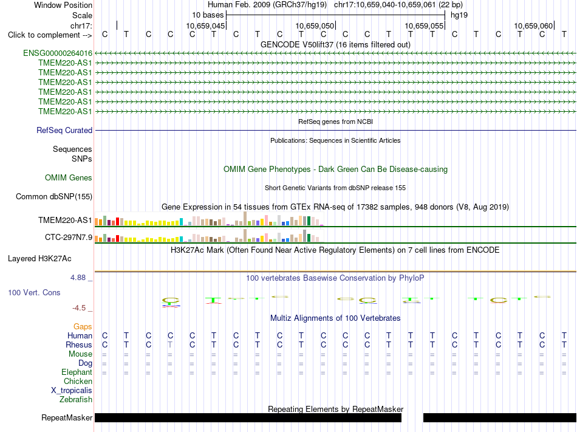The image size is (577, 432).
Task: Click '100 vertebrates Basewise Conservation by PhyloP'
Action: click(x=335, y=278)
